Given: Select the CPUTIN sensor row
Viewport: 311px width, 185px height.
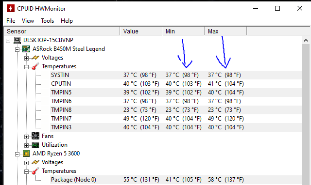Looking at the screenshot, I should pyautogui.click(x=176, y=84).
